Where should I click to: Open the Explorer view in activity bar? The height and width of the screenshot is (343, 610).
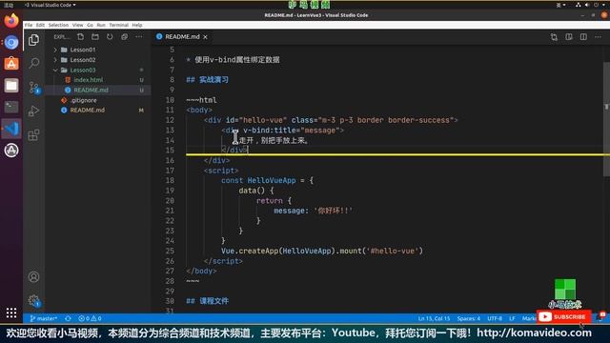(34, 40)
